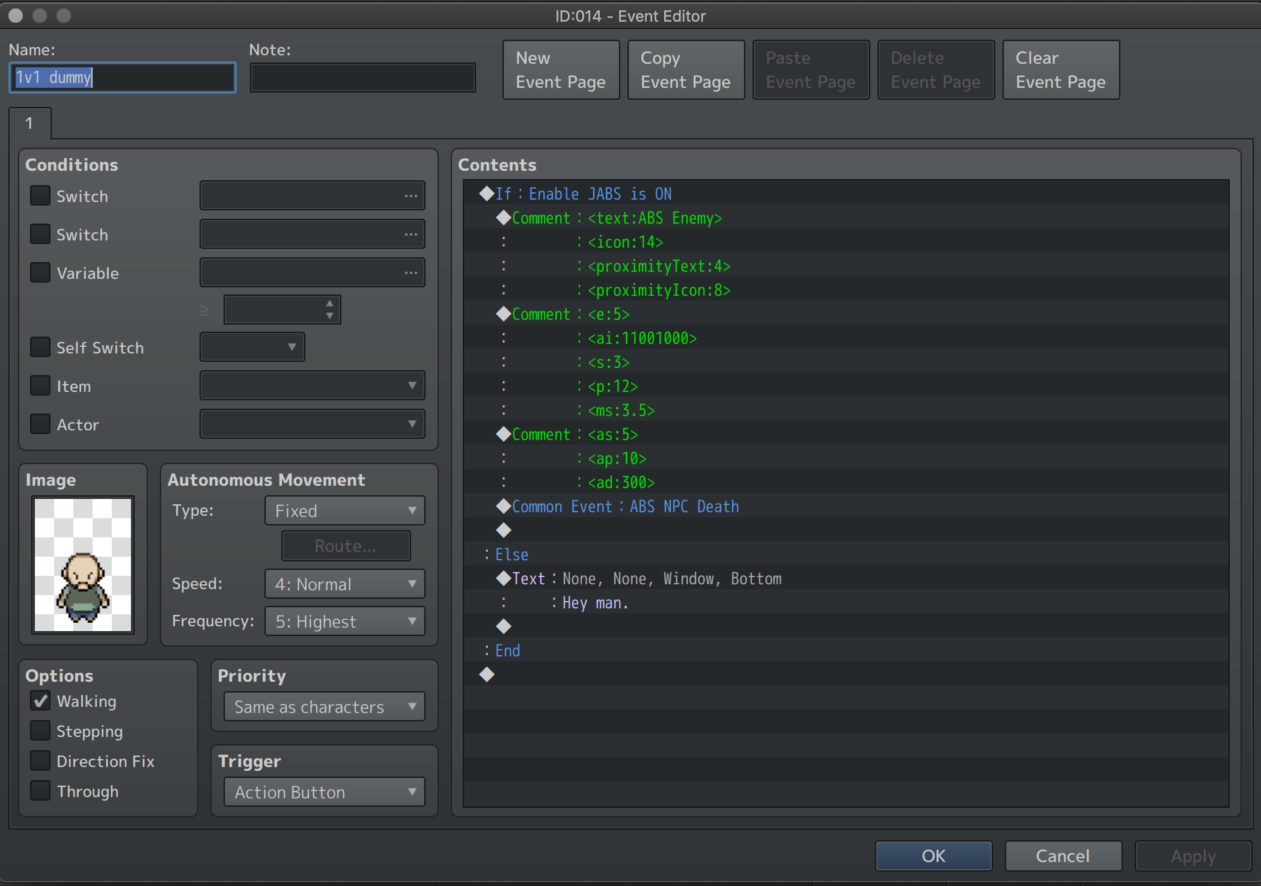
Task: Click the Name input field
Action: pyautogui.click(x=123, y=78)
